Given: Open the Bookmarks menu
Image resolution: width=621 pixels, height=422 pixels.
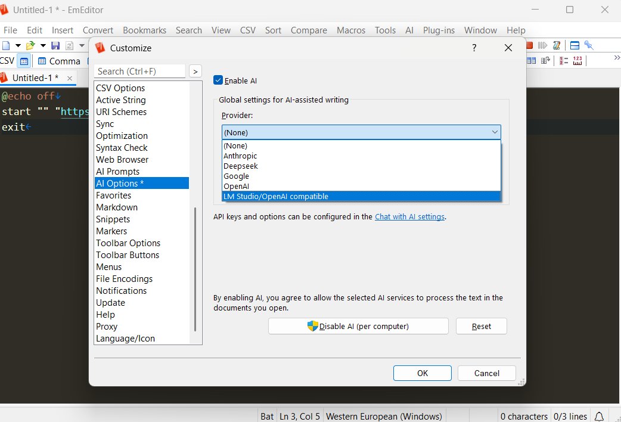Looking at the screenshot, I should point(145,30).
